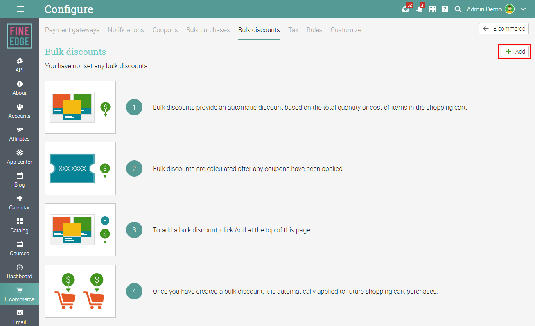Open App center in the sidebar
The height and width of the screenshot is (326, 535).
19,157
